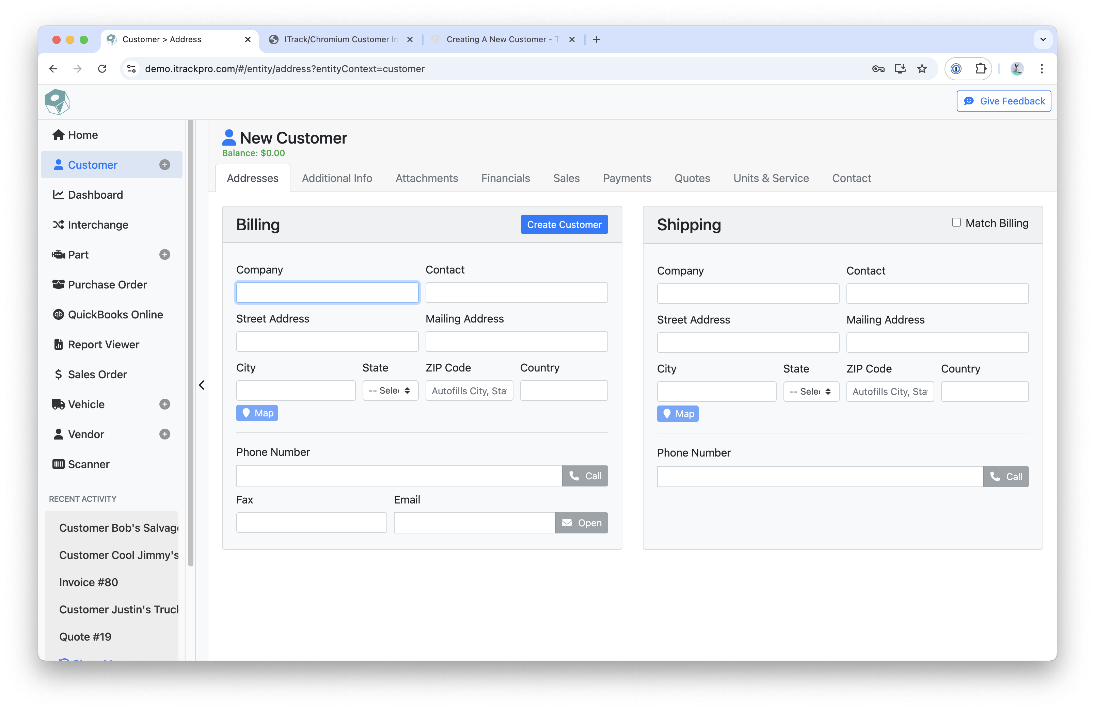The height and width of the screenshot is (711, 1095).
Task: Add new vendor via plus icon
Action: pyautogui.click(x=165, y=434)
